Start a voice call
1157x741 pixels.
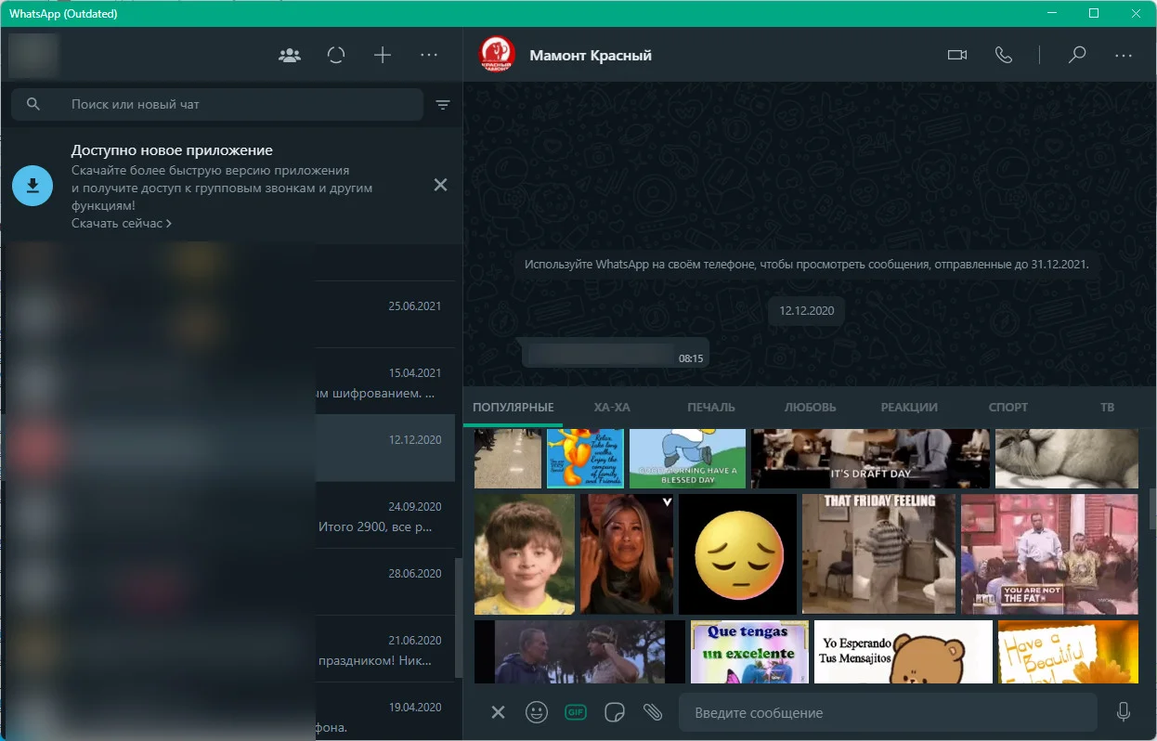[1003, 56]
